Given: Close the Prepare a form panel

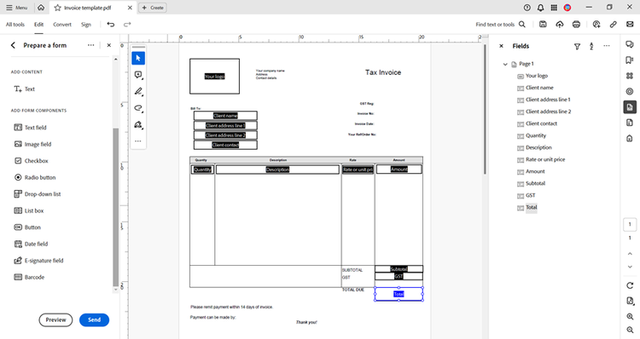Looking at the screenshot, I should (109, 45).
